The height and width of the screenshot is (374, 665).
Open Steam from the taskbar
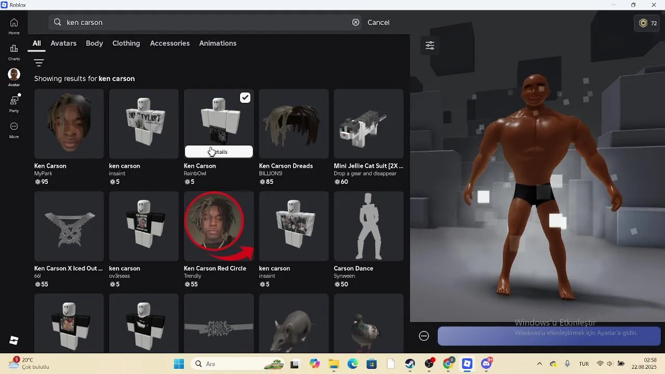(410, 364)
